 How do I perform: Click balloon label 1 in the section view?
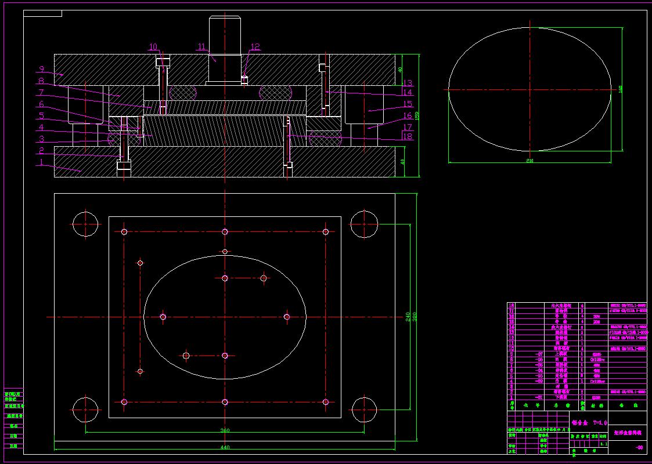click(41, 162)
